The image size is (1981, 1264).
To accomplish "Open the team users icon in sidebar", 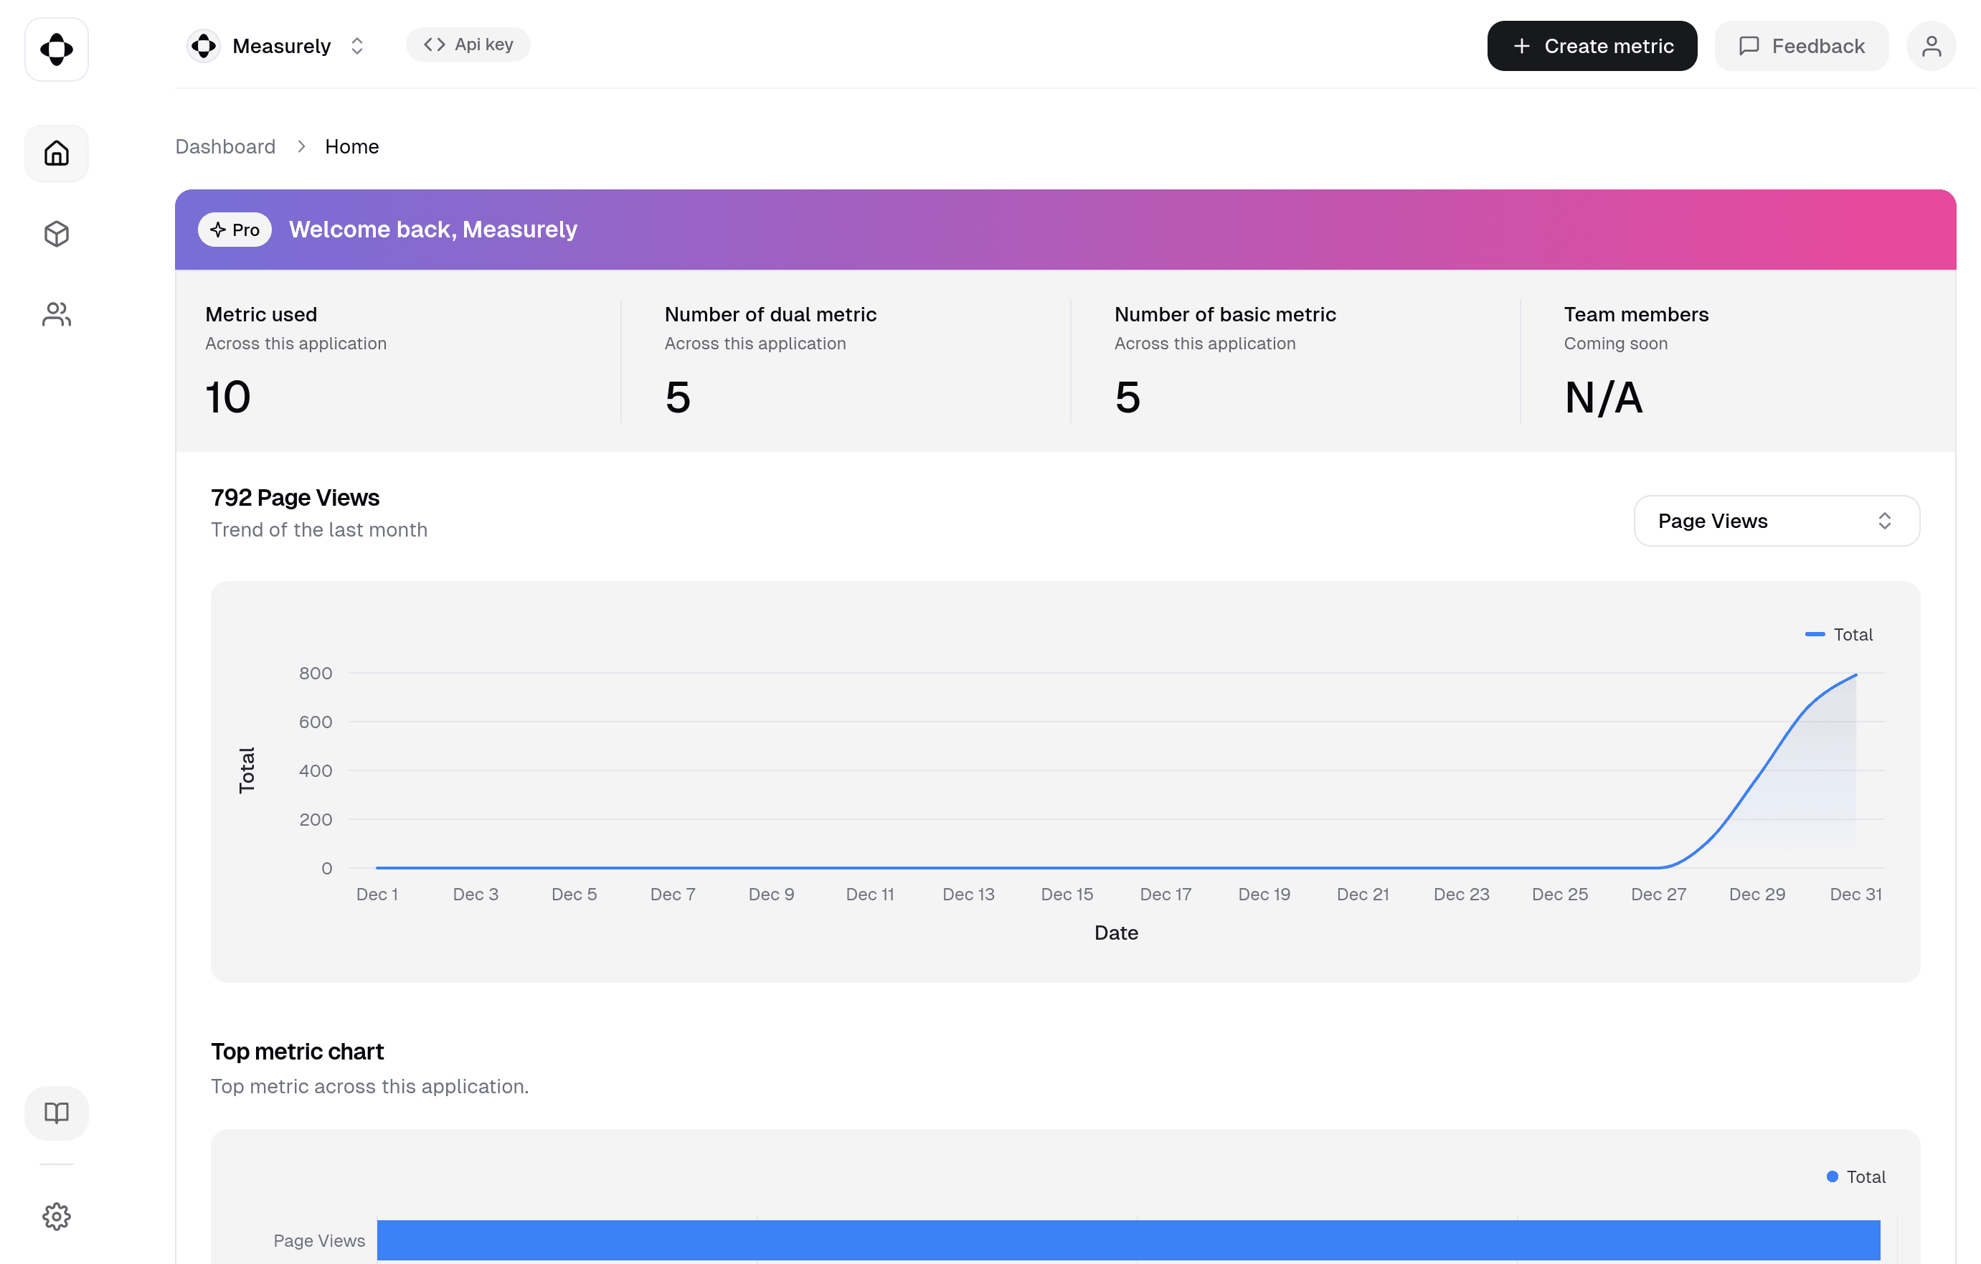I will 56,314.
